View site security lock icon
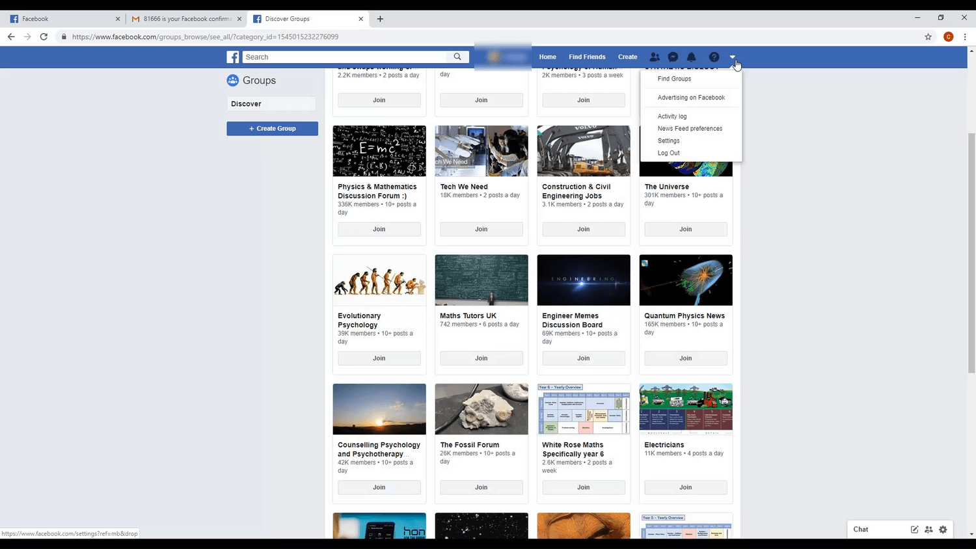 point(64,37)
